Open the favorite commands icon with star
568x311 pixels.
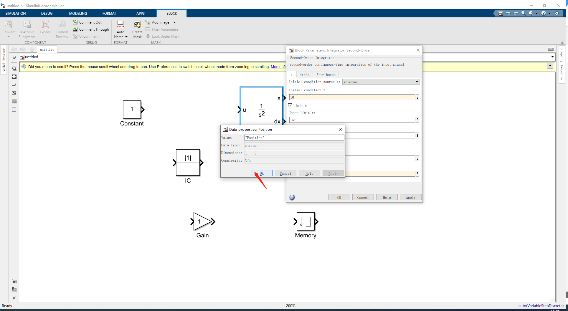pyautogui.click(x=531, y=13)
